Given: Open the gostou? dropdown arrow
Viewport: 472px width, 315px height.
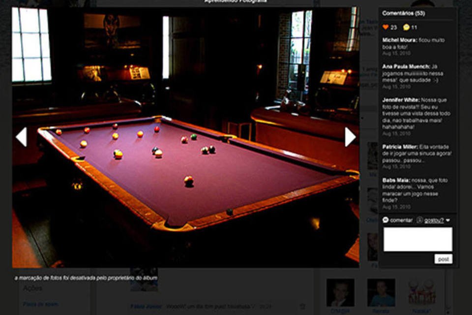Looking at the screenshot, I should click(448, 220).
